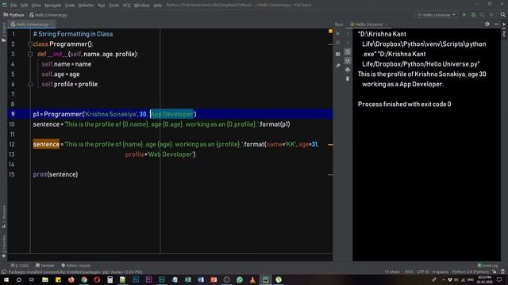508x285 pixels.
Task: Open Chrome from the taskbar
Action: 84,279
